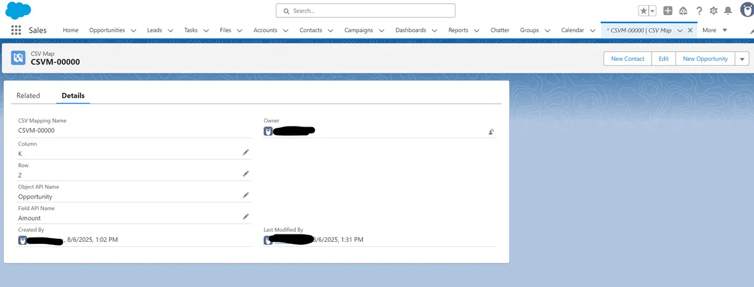Click in the global Search field
The height and width of the screenshot is (287, 754).
click(x=365, y=11)
